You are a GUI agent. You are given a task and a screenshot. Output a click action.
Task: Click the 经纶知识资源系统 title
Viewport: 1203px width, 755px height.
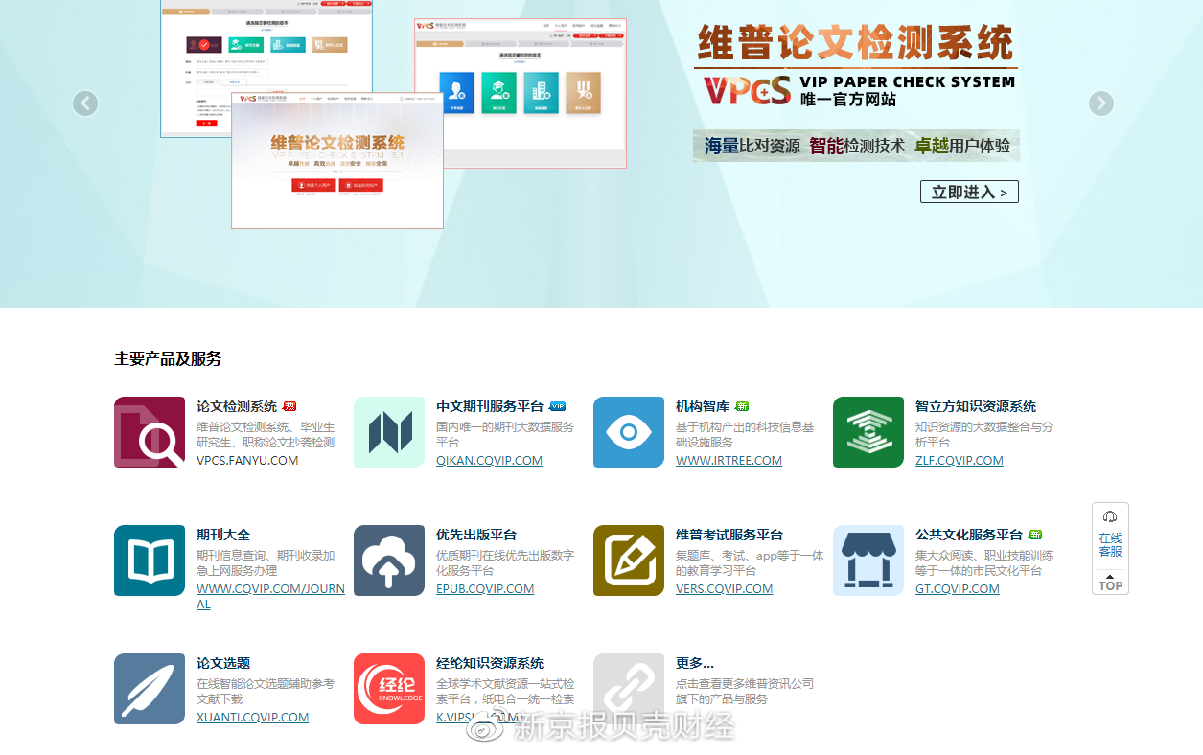click(490, 663)
